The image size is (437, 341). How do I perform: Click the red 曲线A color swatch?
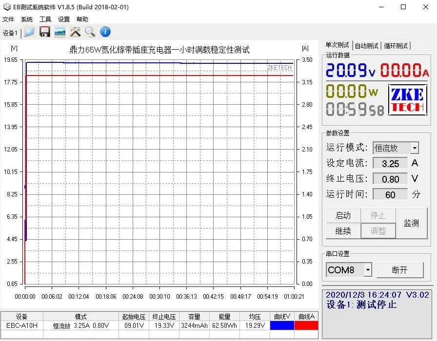point(306,326)
